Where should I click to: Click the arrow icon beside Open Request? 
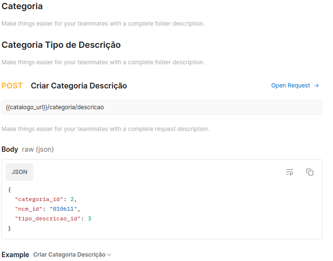[x=317, y=86]
